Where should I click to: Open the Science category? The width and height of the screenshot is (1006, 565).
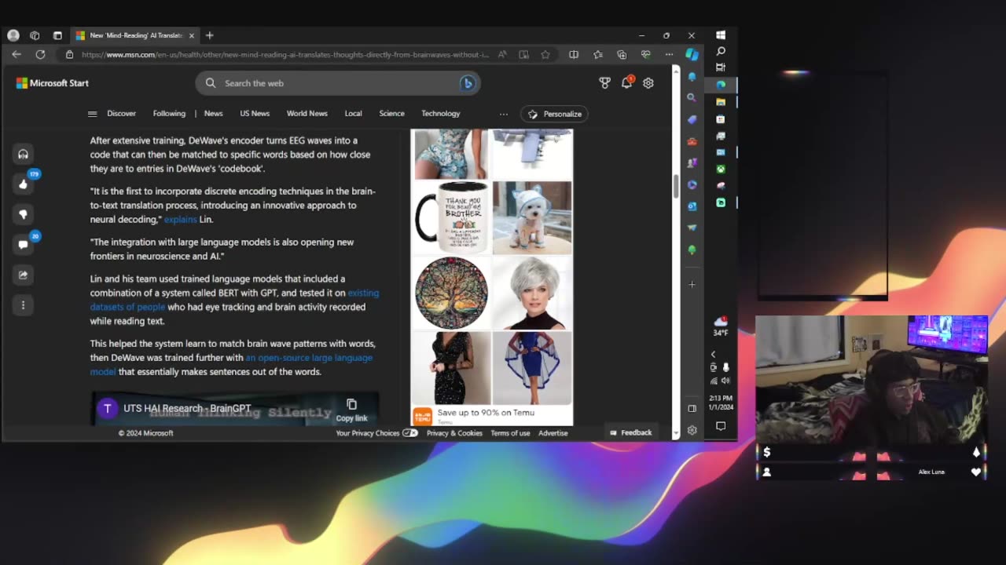coord(392,114)
